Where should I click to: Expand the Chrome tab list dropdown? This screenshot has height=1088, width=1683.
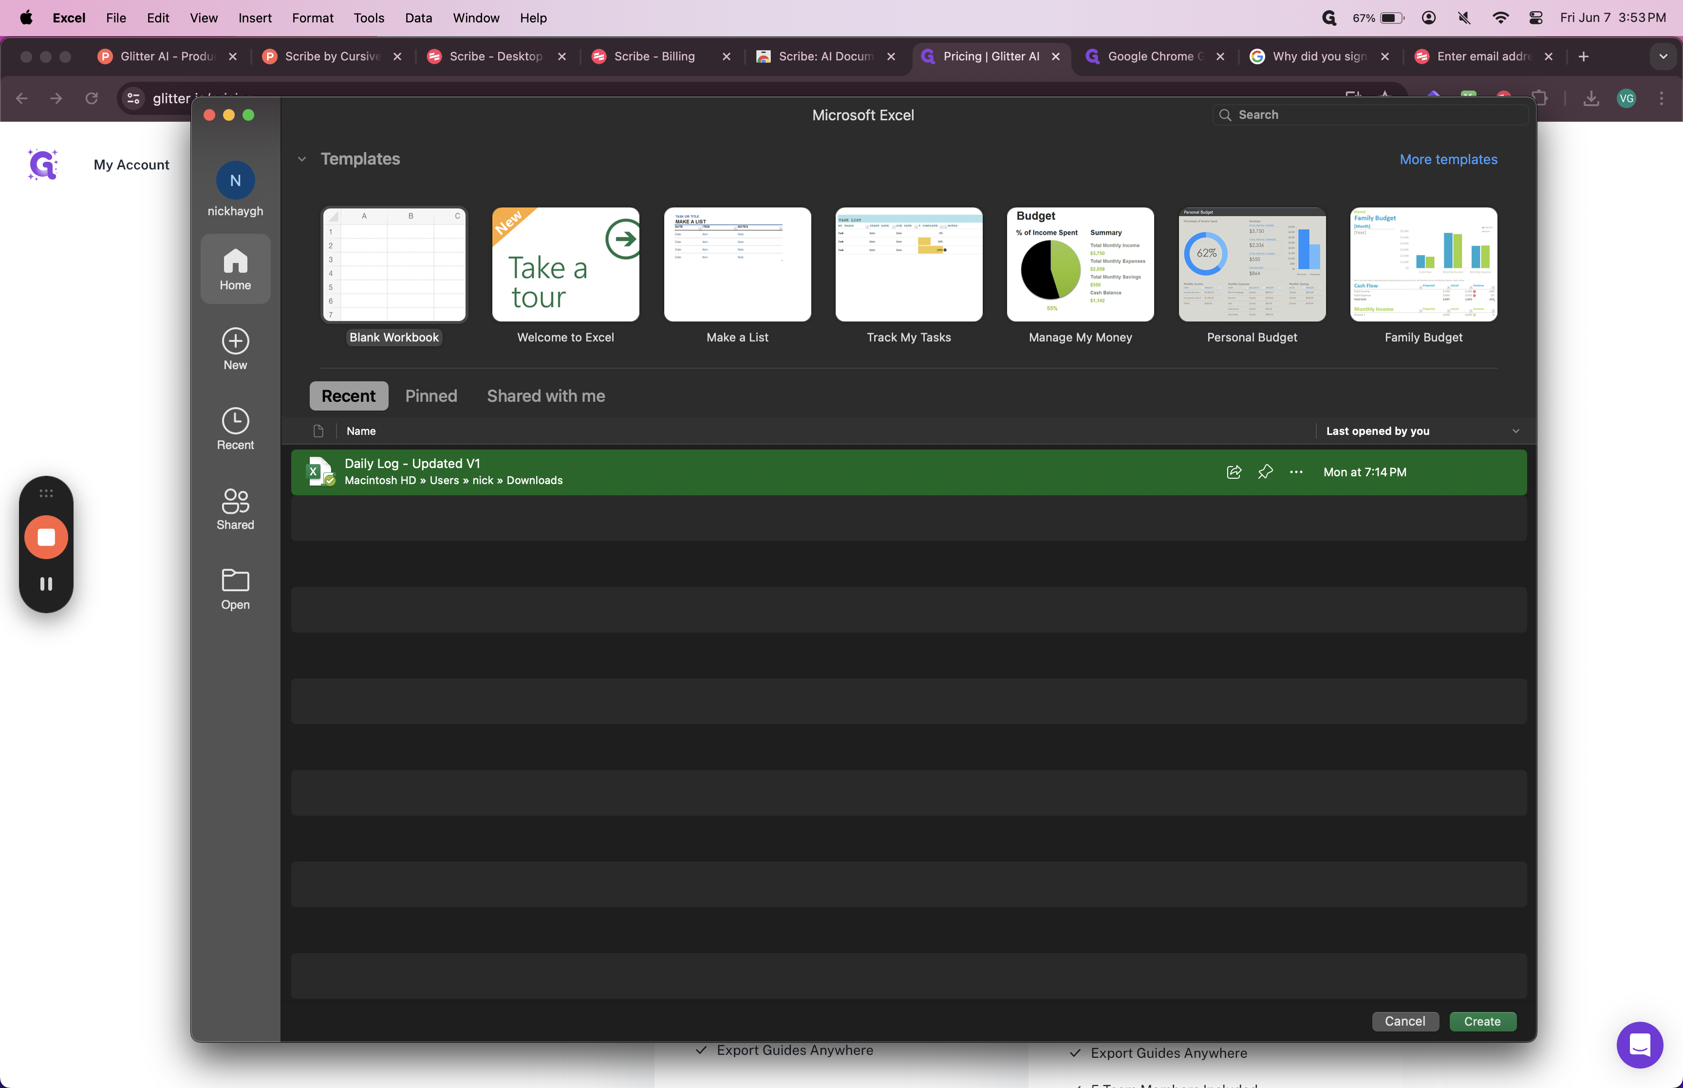(1663, 56)
